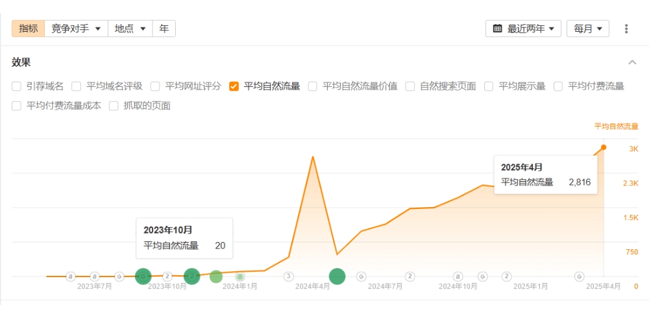The height and width of the screenshot is (318, 649).
Task: Click the 2025年4月 tooltip title
Action: click(522, 167)
